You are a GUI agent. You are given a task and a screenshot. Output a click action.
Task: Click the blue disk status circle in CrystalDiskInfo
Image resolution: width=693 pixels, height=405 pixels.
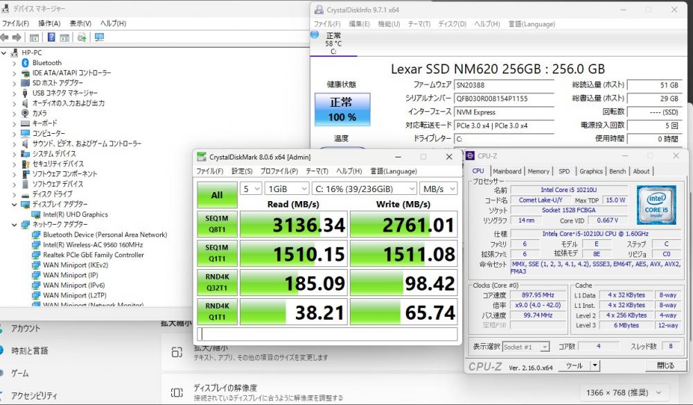315,35
